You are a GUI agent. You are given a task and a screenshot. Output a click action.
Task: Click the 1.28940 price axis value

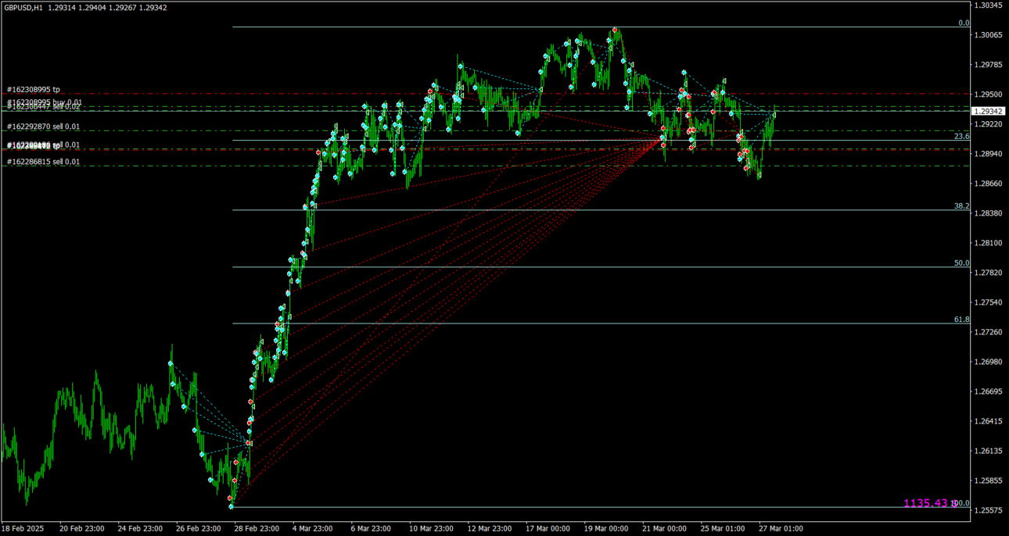[989, 154]
